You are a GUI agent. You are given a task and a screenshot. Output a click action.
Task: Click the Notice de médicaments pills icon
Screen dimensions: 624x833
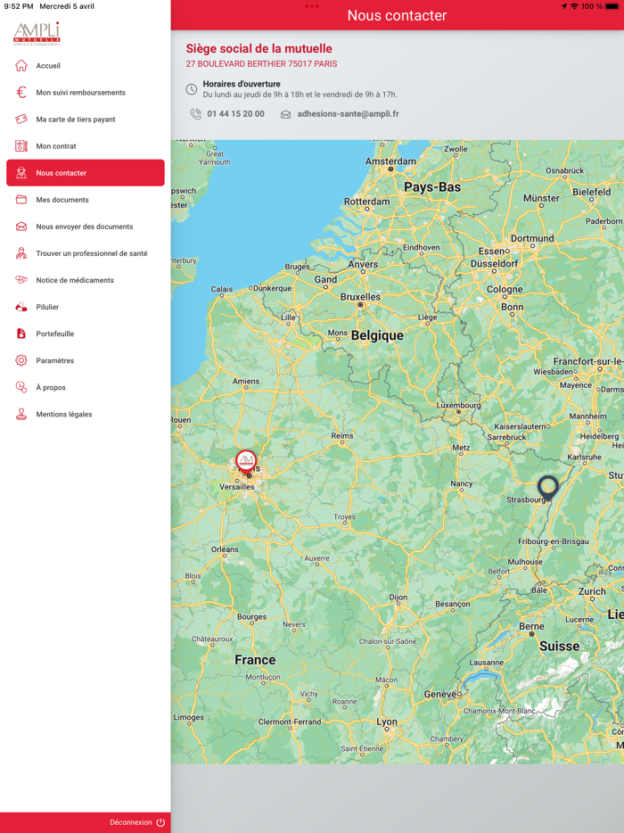21,280
